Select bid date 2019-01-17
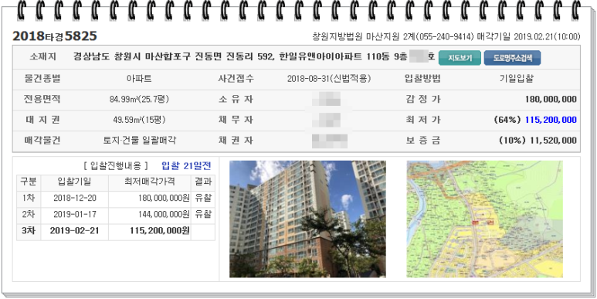The image size is (597, 299). pos(74,215)
